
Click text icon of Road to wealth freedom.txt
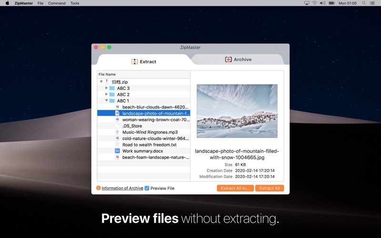(x=117, y=145)
